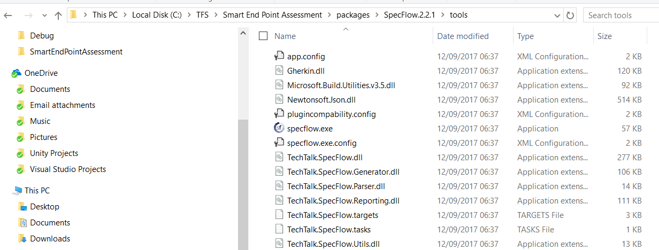Select TechTalk.SpecFlow.dll file icon
This screenshot has width=659, height=250.
coord(279,157)
